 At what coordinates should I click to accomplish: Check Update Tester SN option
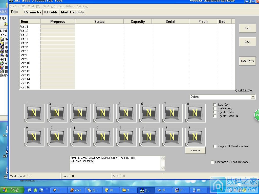[215, 116]
